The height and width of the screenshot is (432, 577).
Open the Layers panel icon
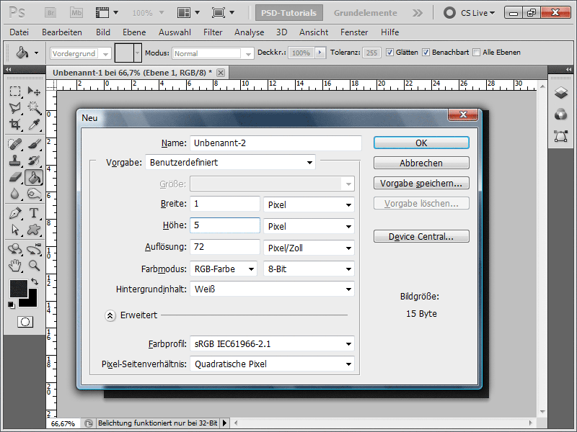[x=561, y=93]
